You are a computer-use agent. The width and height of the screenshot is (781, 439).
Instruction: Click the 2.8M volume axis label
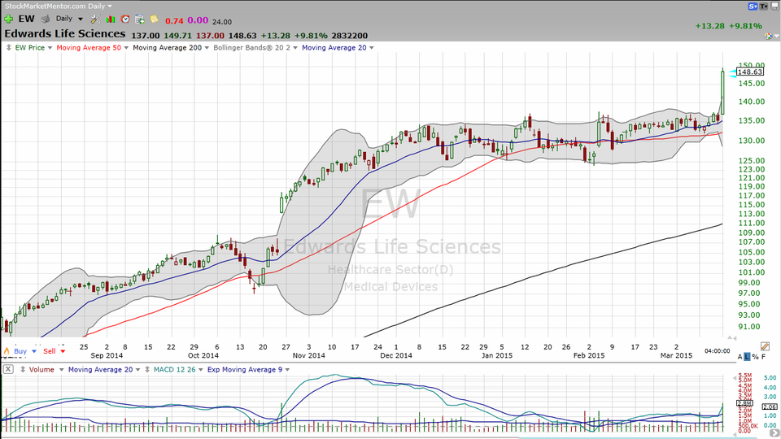(744, 403)
